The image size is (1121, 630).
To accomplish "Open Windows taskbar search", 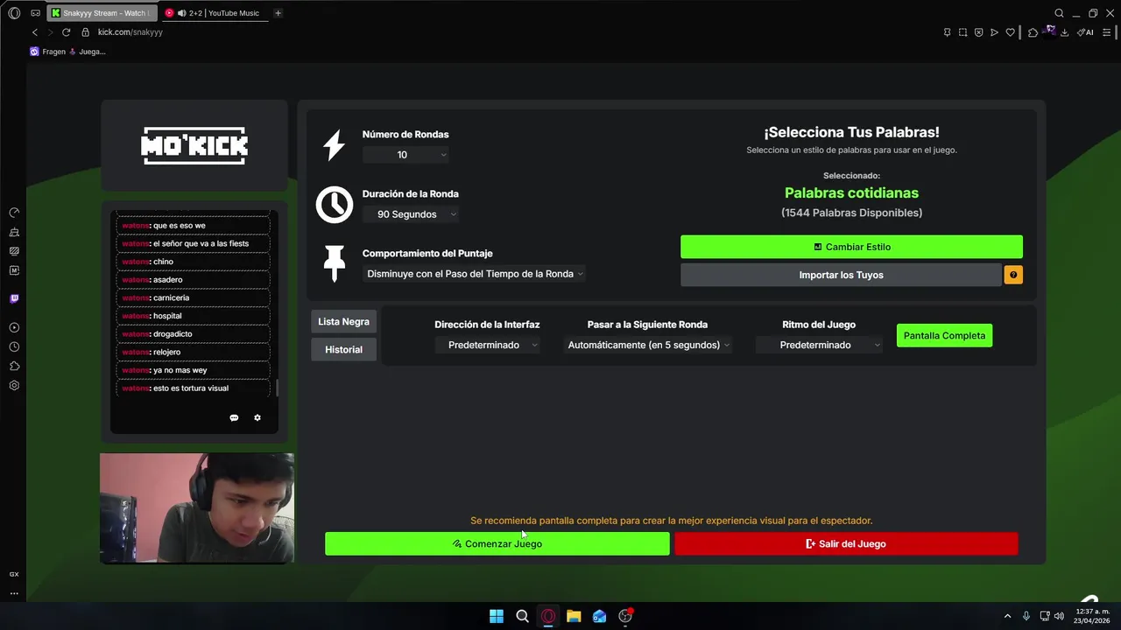I will point(522,616).
